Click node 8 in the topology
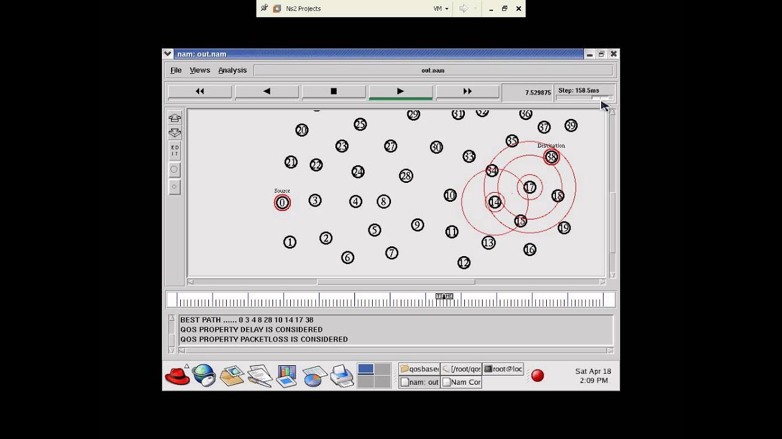The image size is (782, 439). (x=384, y=201)
